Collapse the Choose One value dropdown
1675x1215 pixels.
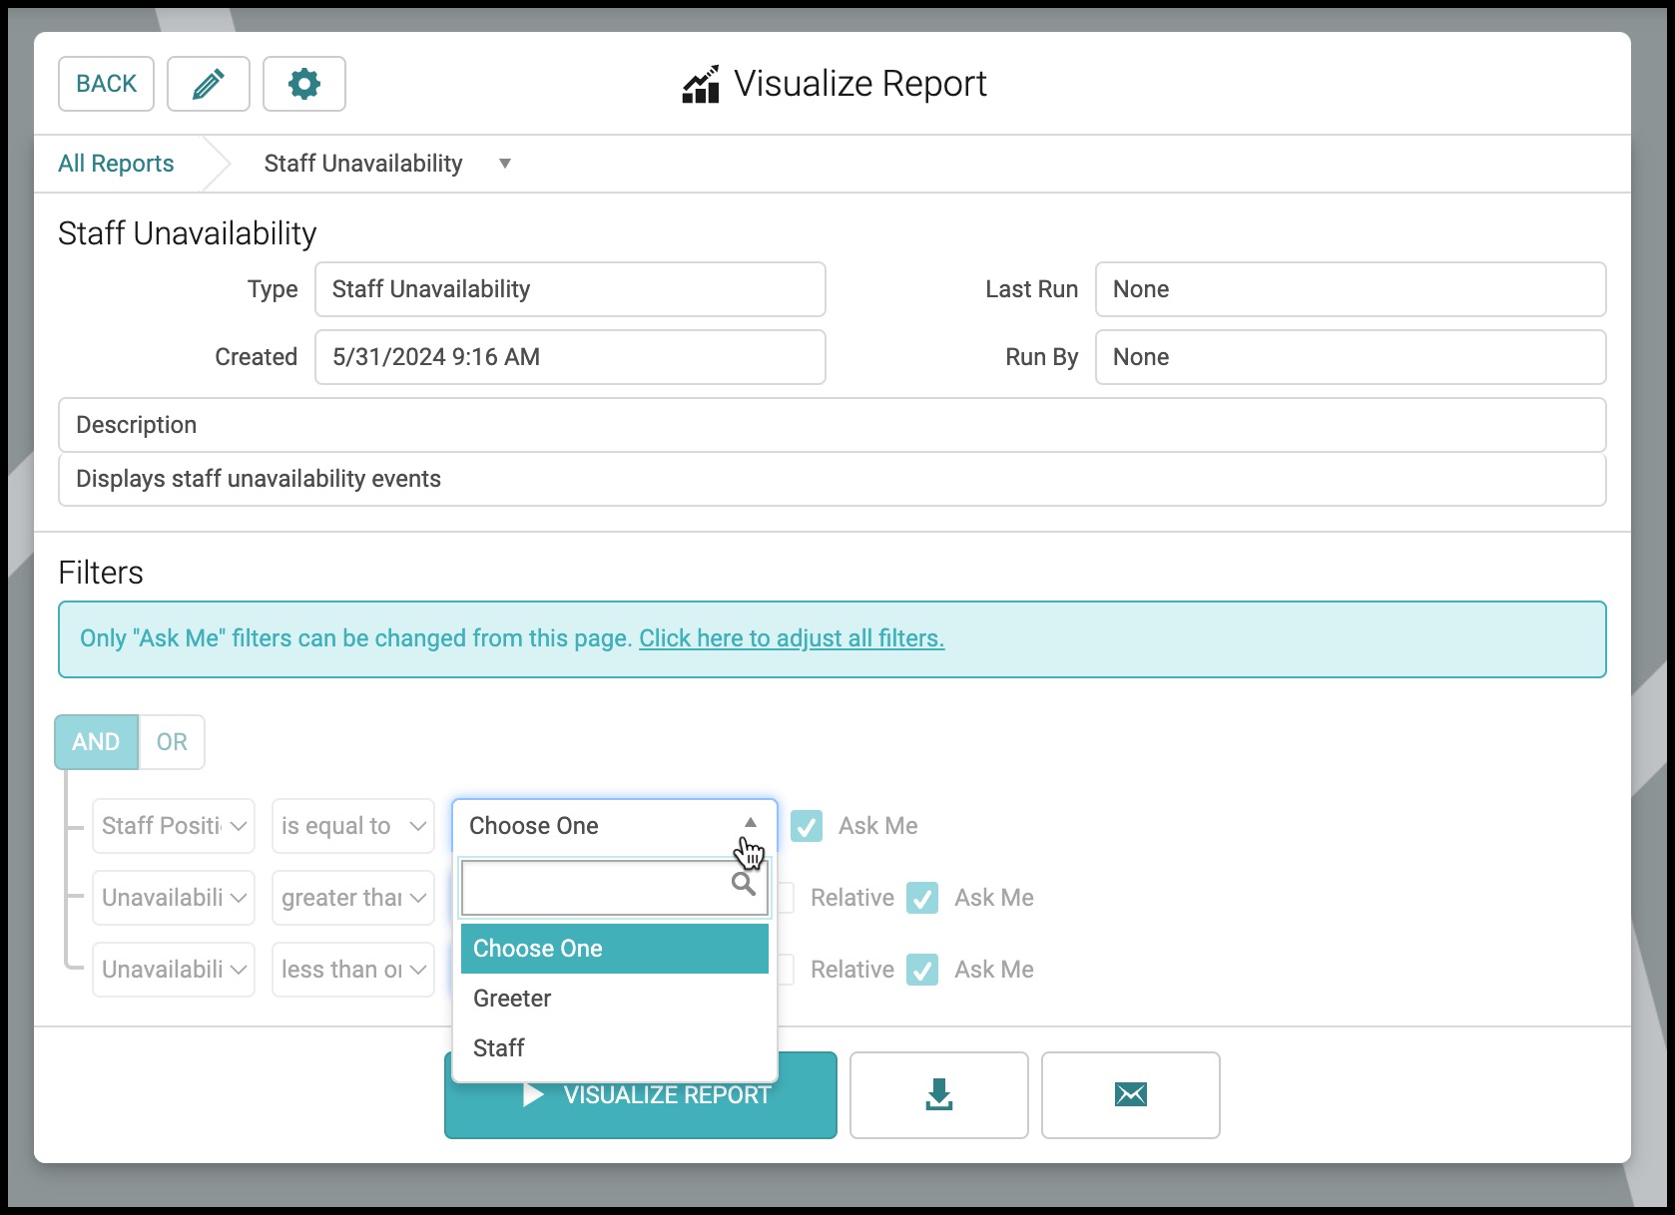(x=615, y=826)
